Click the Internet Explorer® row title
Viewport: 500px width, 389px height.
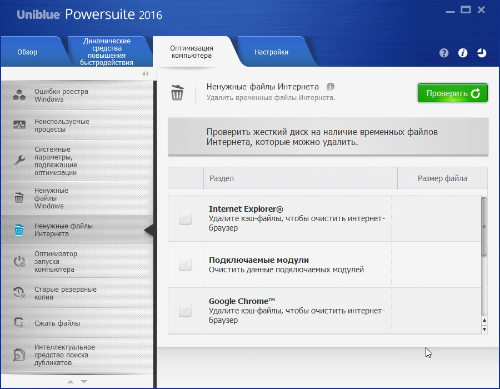(x=246, y=209)
